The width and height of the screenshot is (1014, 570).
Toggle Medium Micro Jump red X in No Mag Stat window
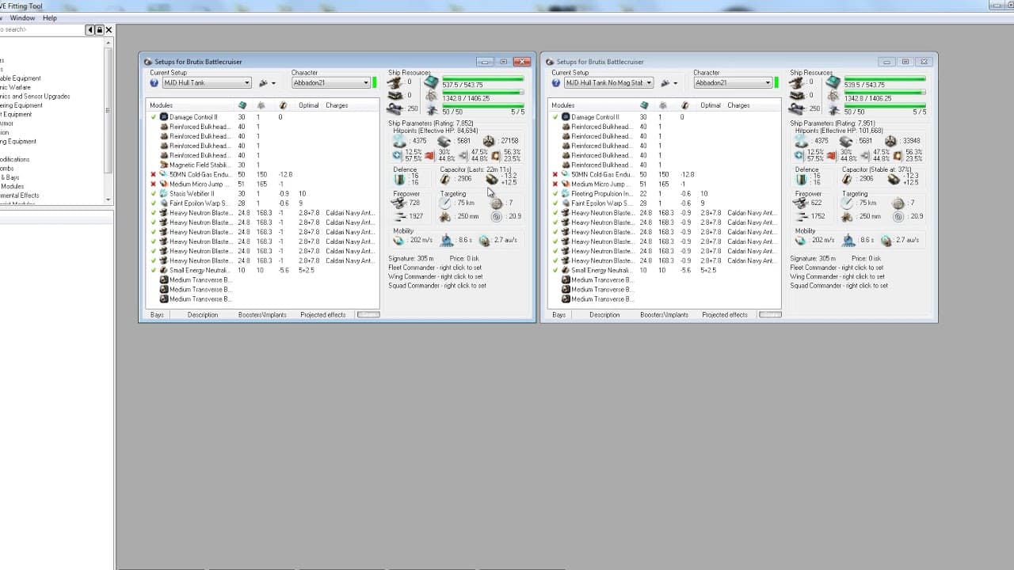pos(555,184)
